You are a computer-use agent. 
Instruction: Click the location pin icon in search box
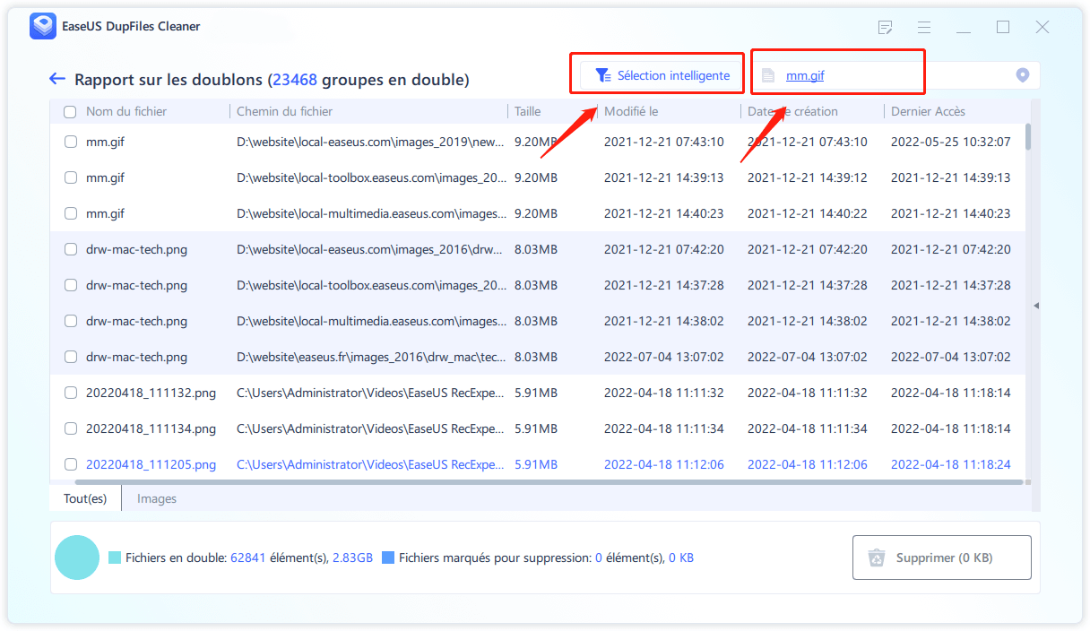tap(1022, 75)
